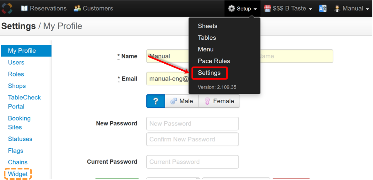Open Reservations via the book icon

24,9
